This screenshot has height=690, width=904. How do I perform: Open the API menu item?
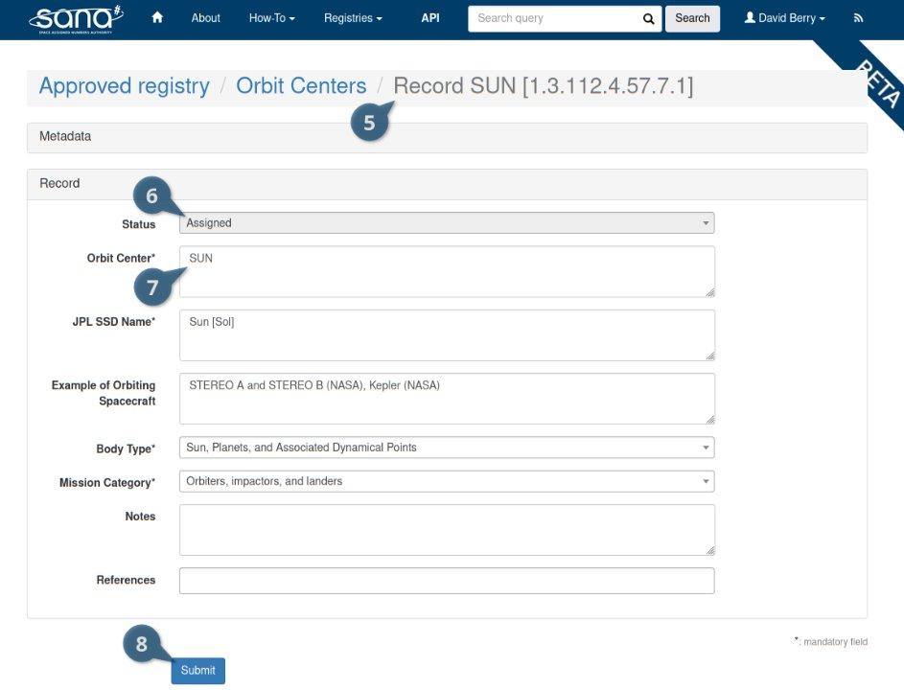[430, 18]
